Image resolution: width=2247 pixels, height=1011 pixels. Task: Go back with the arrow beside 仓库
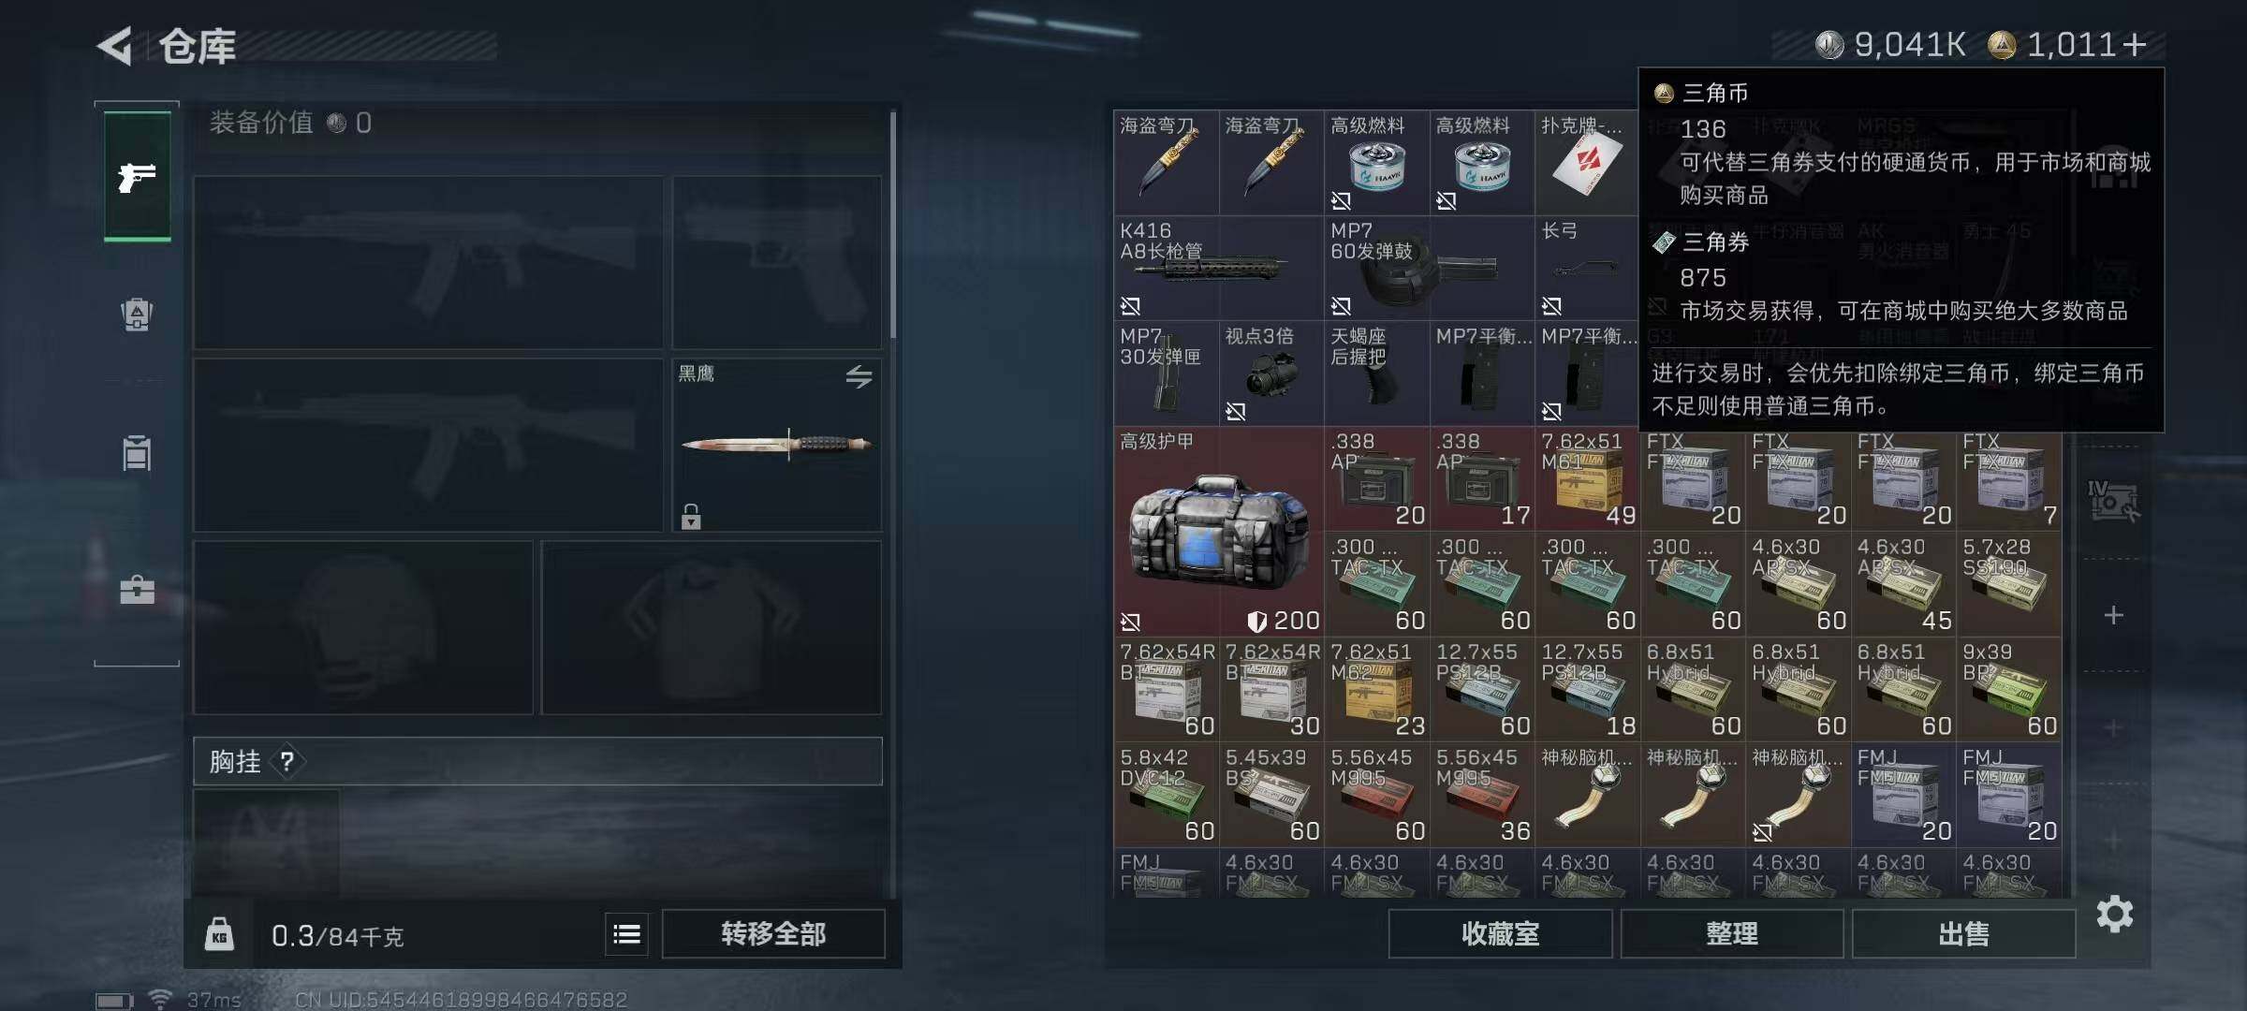click(115, 46)
